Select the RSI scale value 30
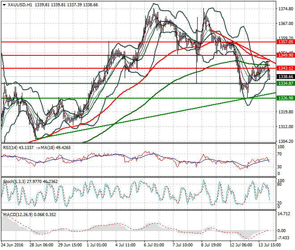Image resolution: width=295 pixels, height=250 pixels. 279,167
